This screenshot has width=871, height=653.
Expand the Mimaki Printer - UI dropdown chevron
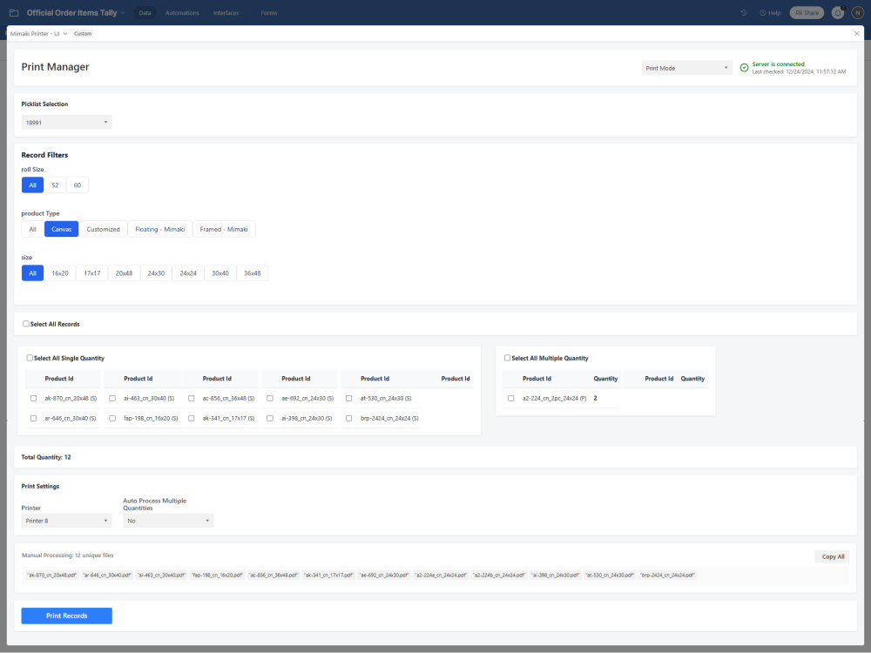tap(65, 34)
